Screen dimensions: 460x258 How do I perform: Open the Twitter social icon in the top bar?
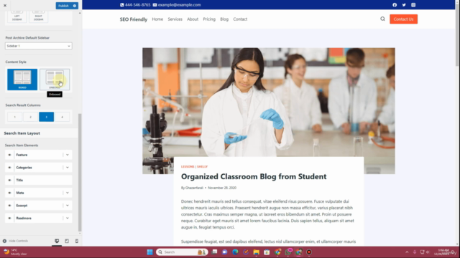404,5
